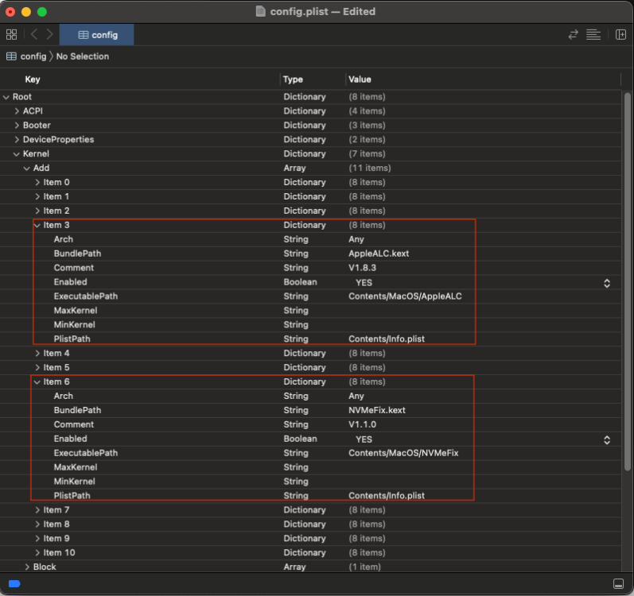Select the Item 9 row
The image size is (634, 596).
(310, 538)
